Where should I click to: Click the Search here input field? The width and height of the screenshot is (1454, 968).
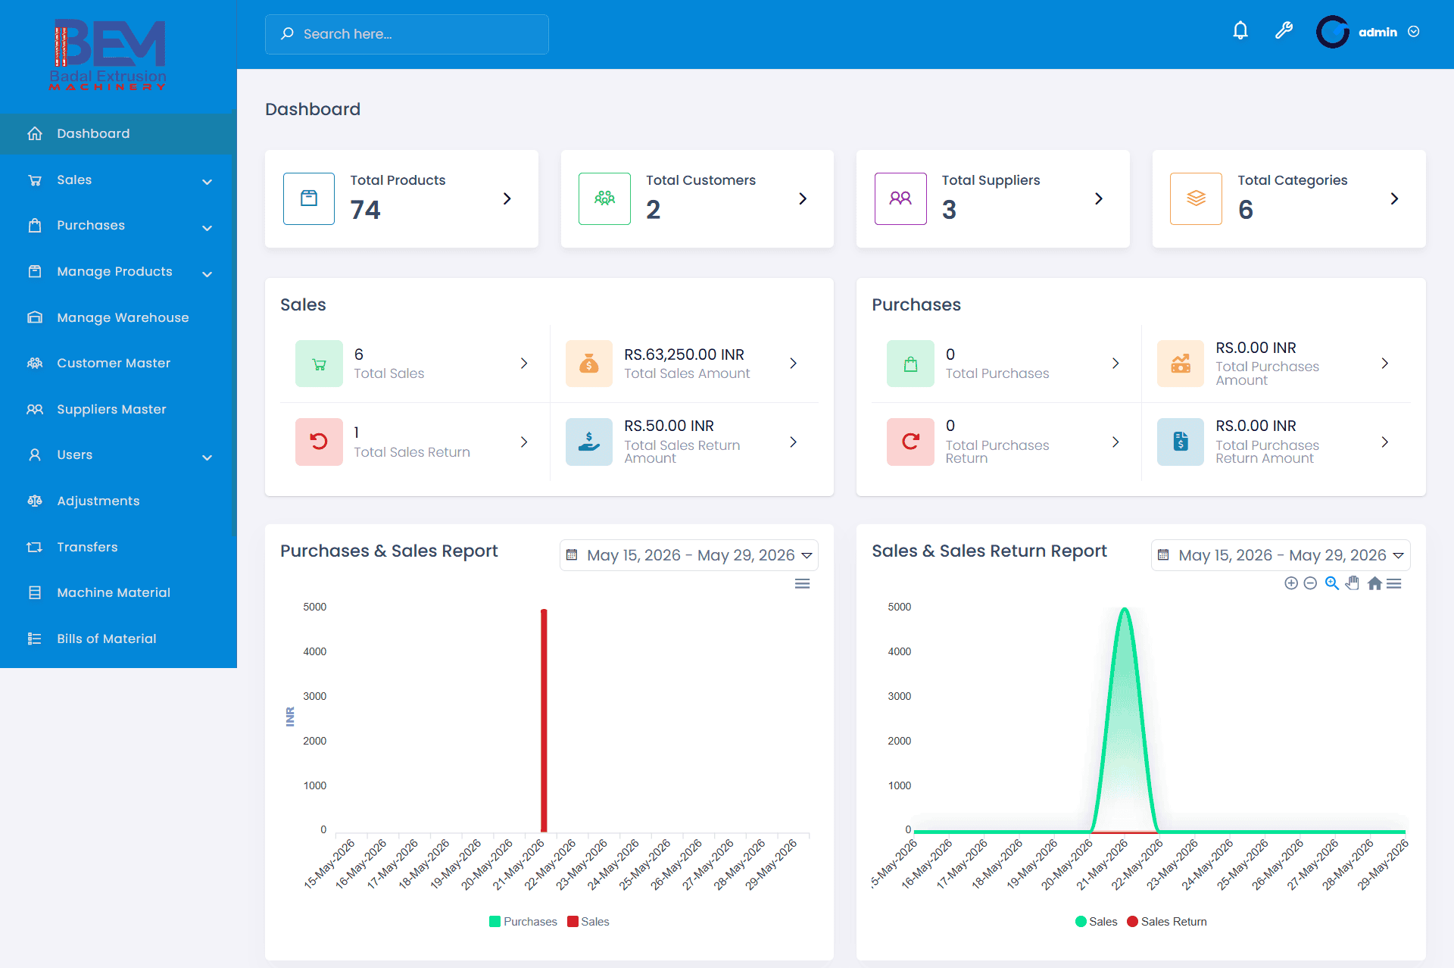click(x=407, y=34)
